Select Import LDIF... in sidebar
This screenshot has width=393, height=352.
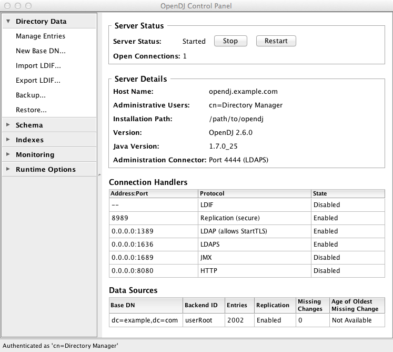(x=38, y=66)
